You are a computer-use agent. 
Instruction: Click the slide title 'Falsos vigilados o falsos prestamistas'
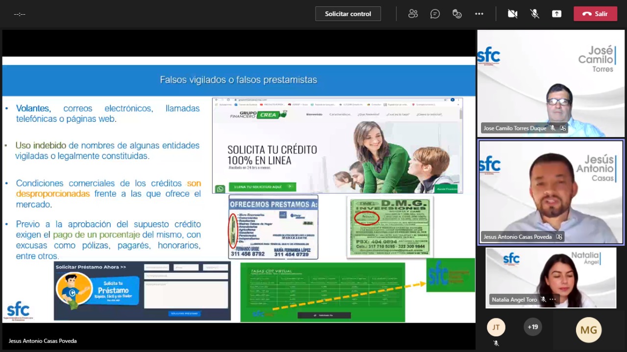tap(239, 80)
